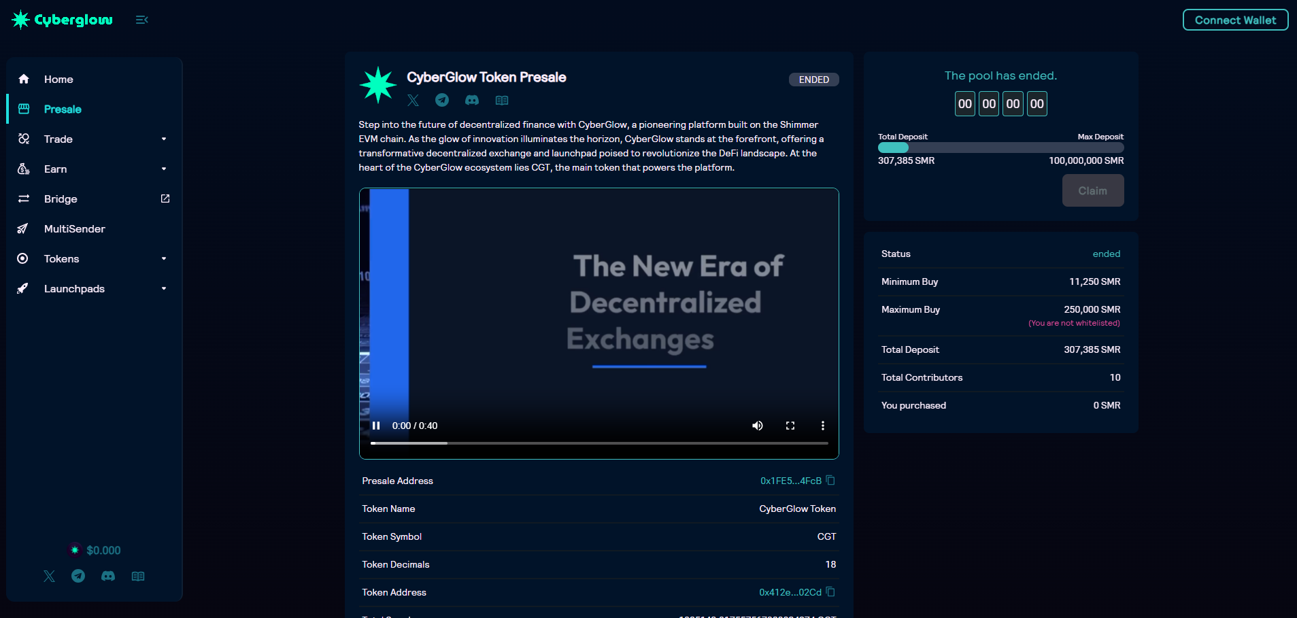This screenshot has width=1297, height=618.
Task: Click the presale video frame
Action: click(x=599, y=324)
